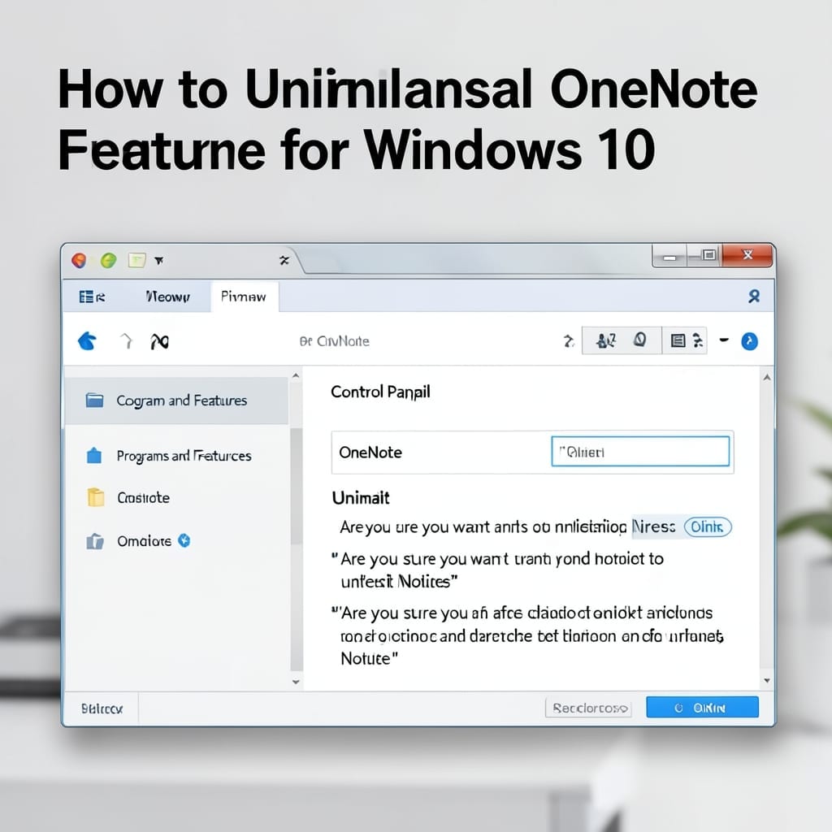
Task: Click the blue round help icon
Action: (749, 341)
